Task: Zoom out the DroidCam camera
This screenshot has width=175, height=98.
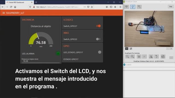Action: pyautogui.click(x=127, y=57)
